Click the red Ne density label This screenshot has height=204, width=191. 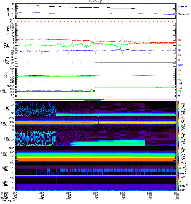(180, 55)
